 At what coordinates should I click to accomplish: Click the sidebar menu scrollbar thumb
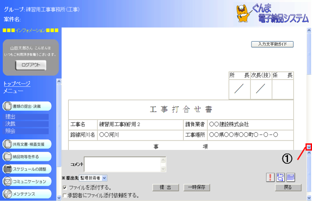point(59,125)
